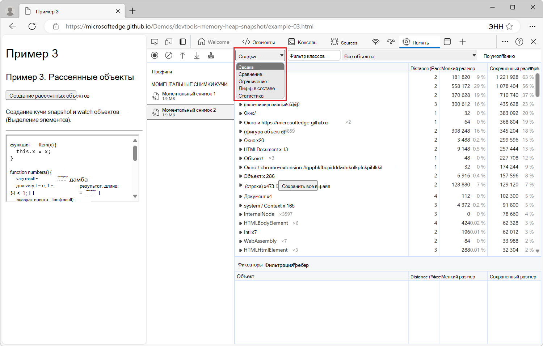Choose Статистика from the view dropdown
Screen dimensions: 543x346
pyautogui.click(x=251, y=96)
